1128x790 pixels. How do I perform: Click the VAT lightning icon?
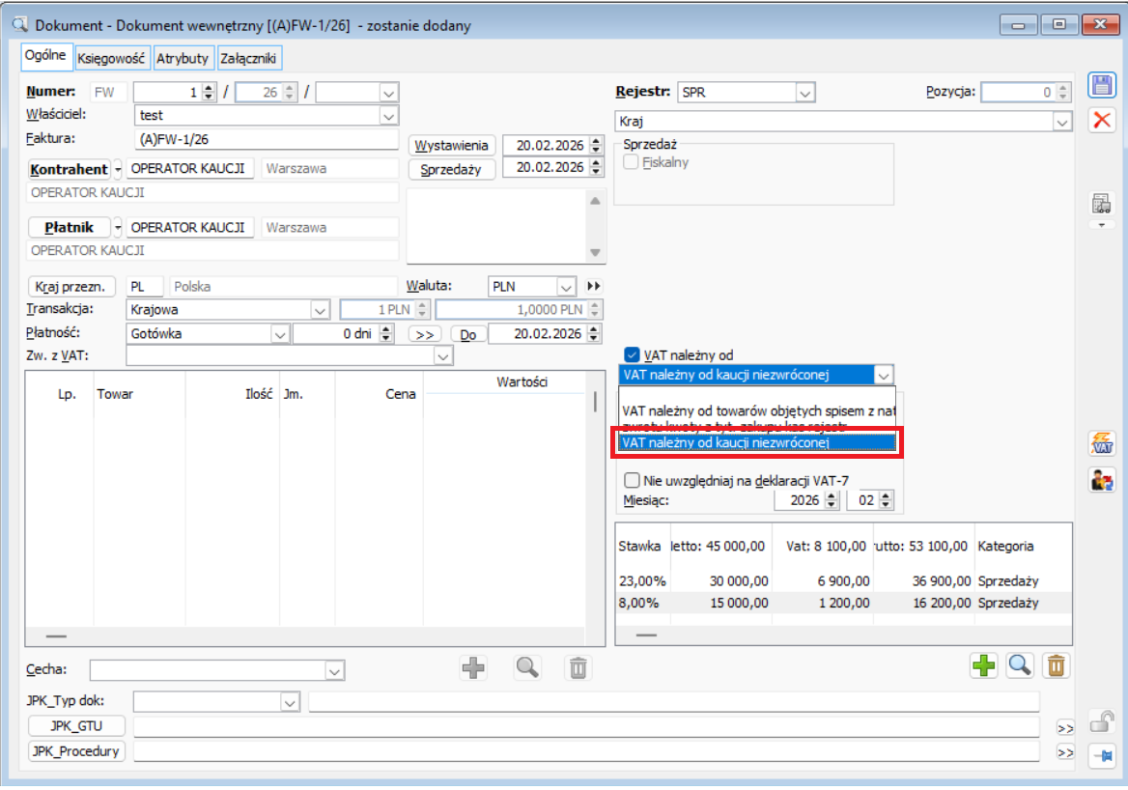(x=1102, y=443)
